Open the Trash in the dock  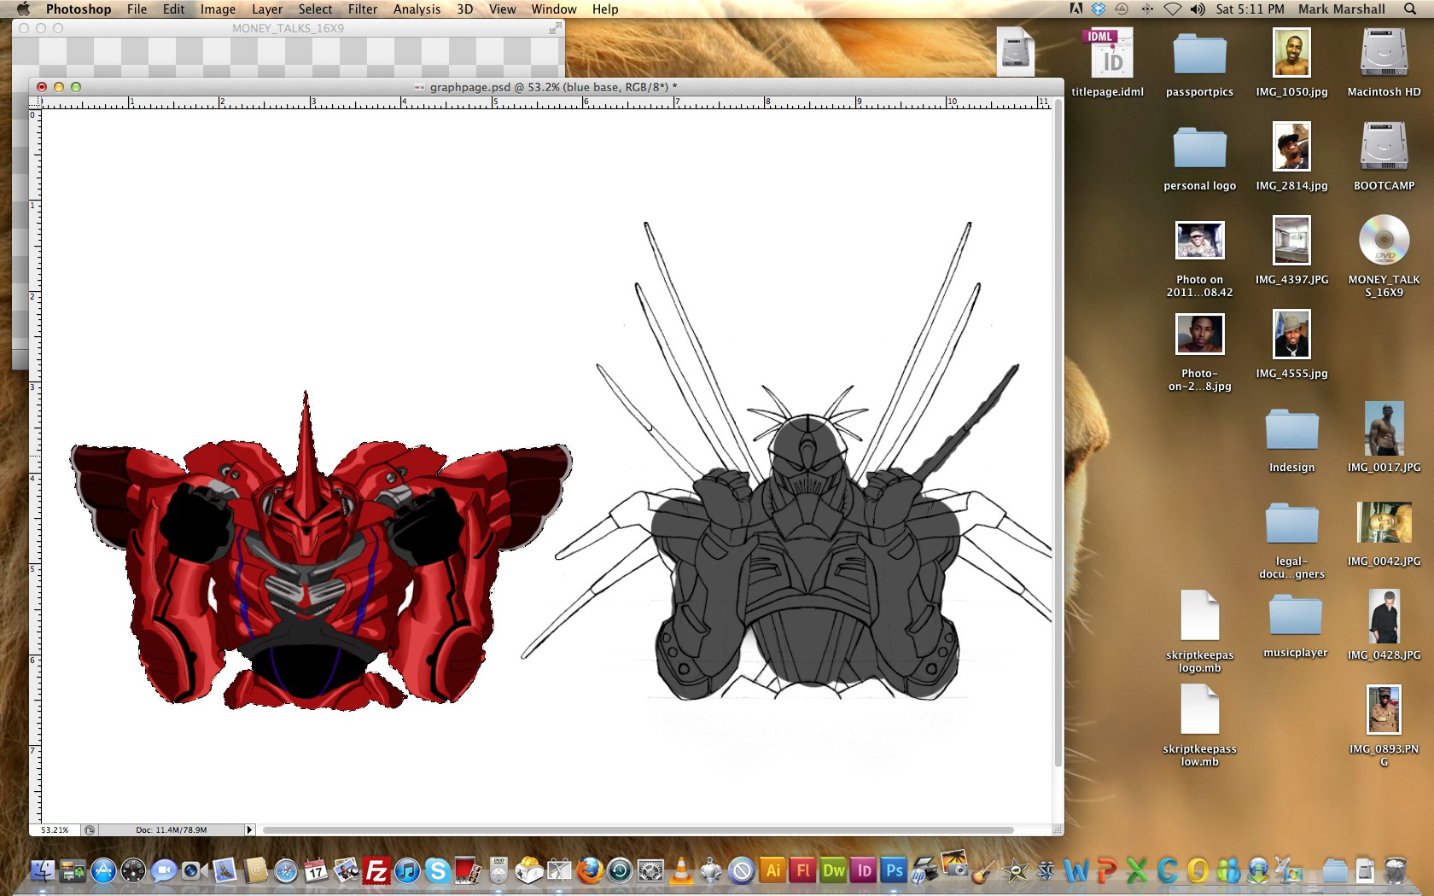coord(1395,870)
